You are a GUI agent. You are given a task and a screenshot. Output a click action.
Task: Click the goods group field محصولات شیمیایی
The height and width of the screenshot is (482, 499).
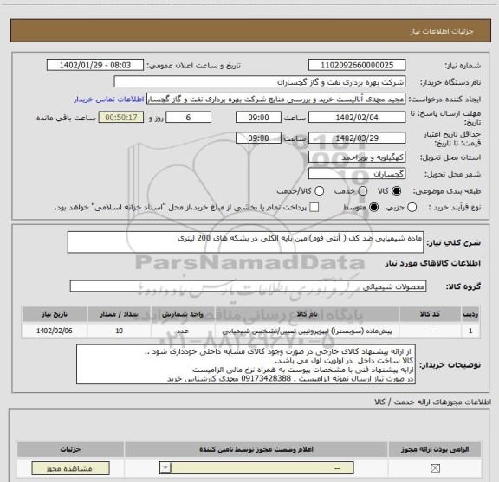248,286
